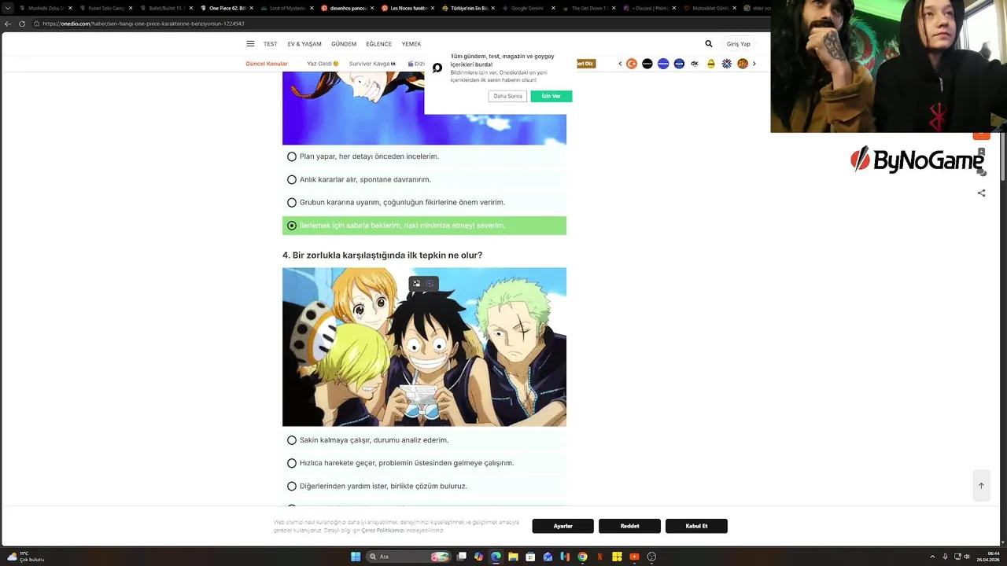
Task: Click the green 'İzin Ver' button
Action: click(x=551, y=96)
